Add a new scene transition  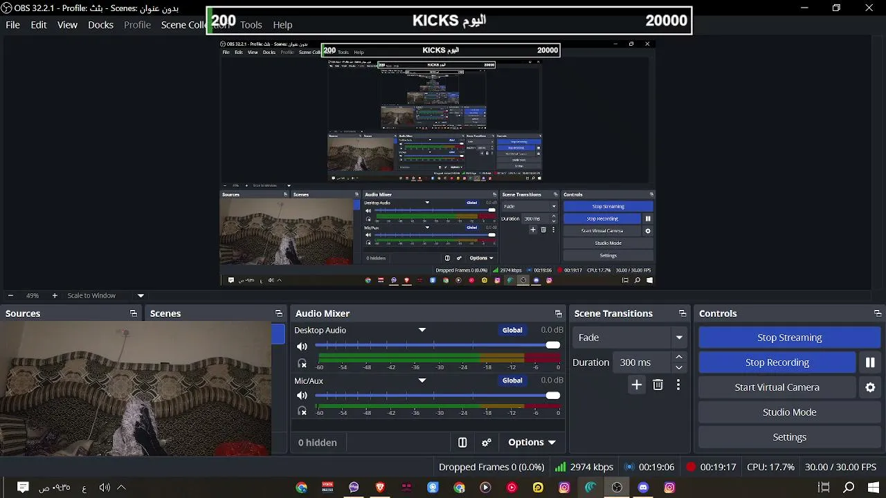coord(637,385)
